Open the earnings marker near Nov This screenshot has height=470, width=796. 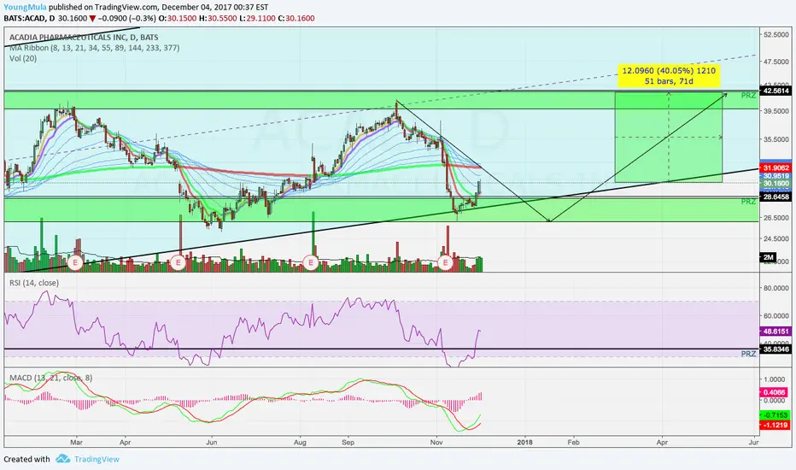click(445, 262)
